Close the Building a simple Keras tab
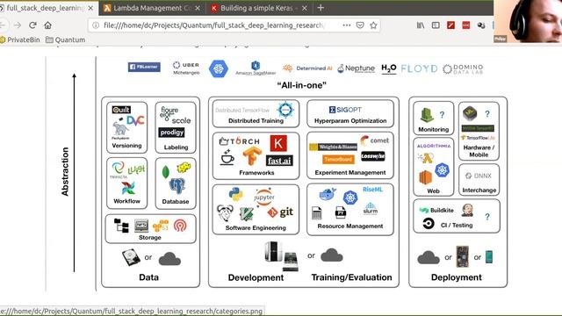The height and width of the screenshot is (316, 562). tap(305, 8)
